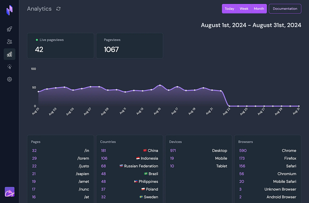309x203 pixels.
Task: Click the Chrome row in Browsers panel
Action: click(267, 150)
